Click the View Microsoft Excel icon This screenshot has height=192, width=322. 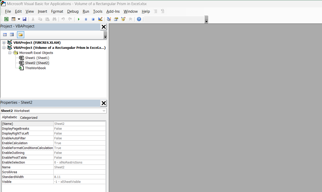(6, 19)
